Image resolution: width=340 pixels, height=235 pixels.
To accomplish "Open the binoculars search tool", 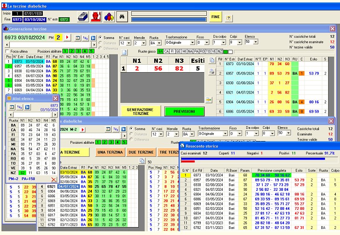I will click(122, 17).
